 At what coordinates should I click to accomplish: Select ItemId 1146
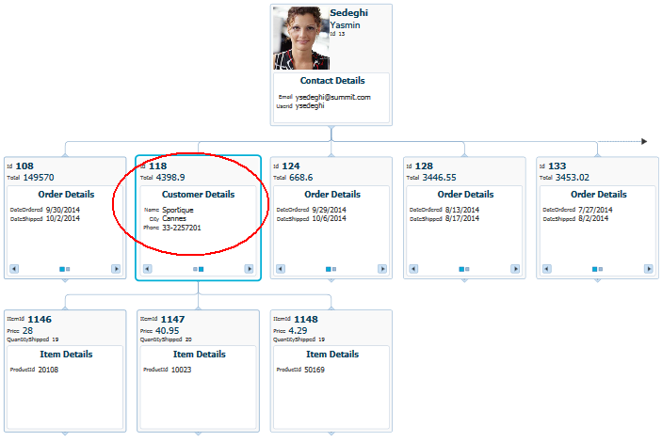[40, 319]
